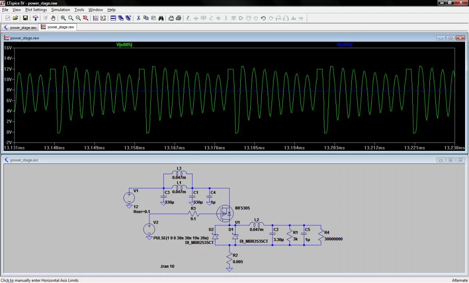Open the Simulation menu
469x283 pixels.
(61, 10)
